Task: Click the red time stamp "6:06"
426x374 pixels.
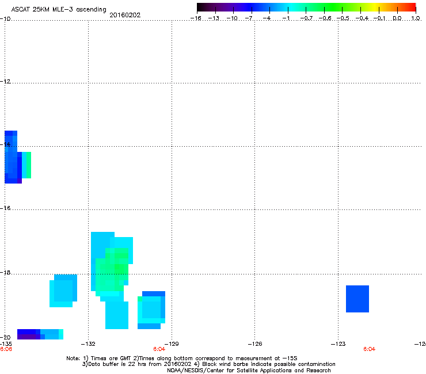Action: click(6, 349)
